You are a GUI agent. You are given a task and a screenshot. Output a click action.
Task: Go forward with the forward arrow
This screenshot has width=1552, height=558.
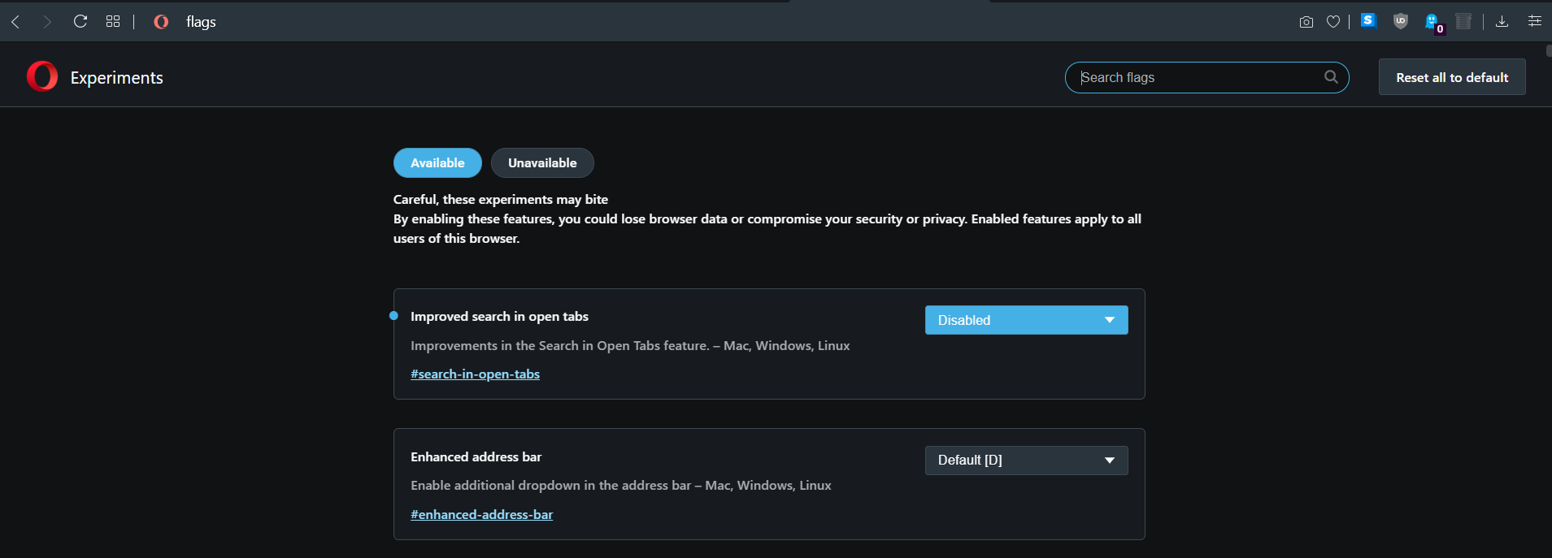point(47,22)
